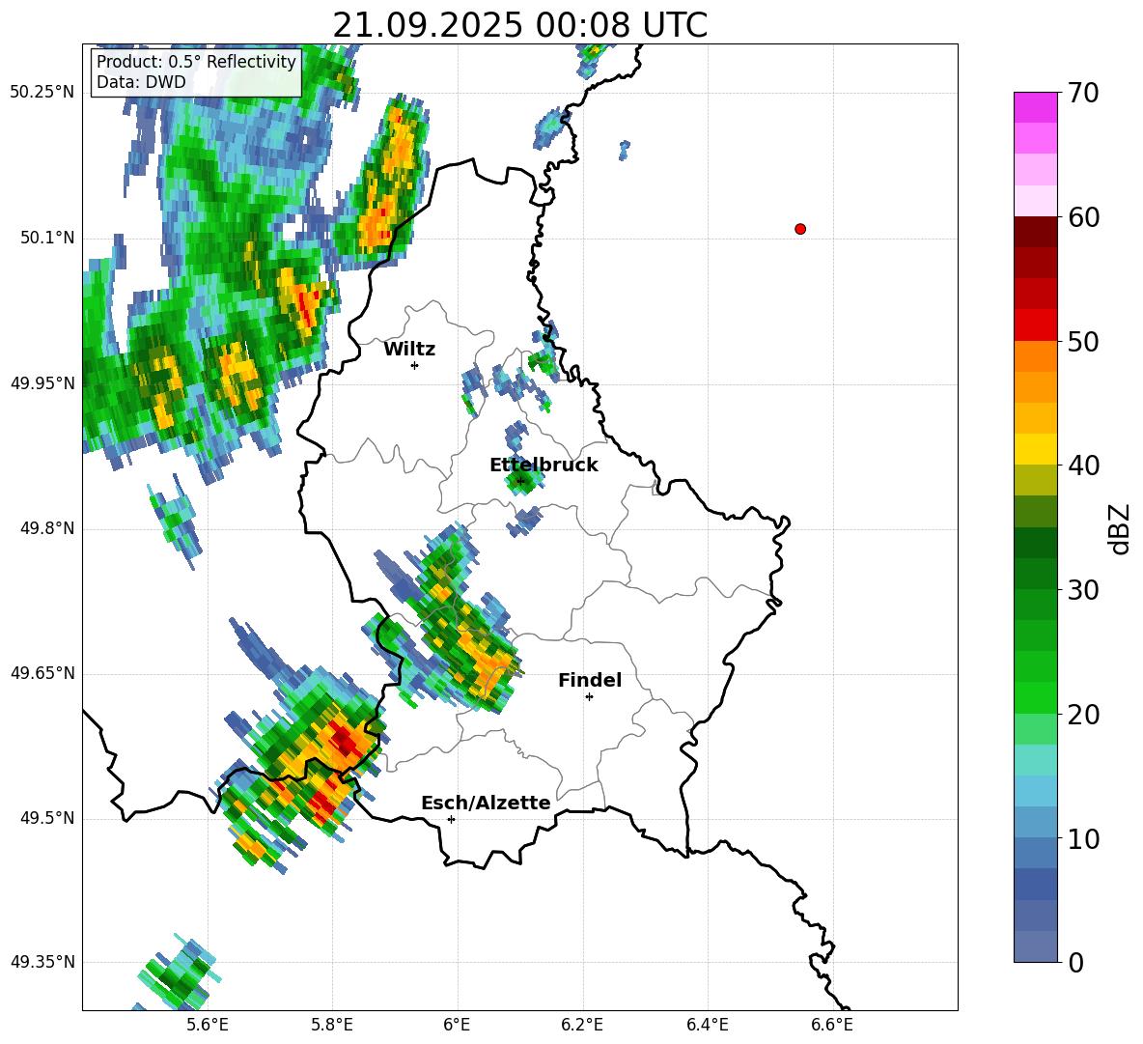This screenshot has width=1143, height=1044.
Task: Click the Findel city label
Action: [590, 681]
